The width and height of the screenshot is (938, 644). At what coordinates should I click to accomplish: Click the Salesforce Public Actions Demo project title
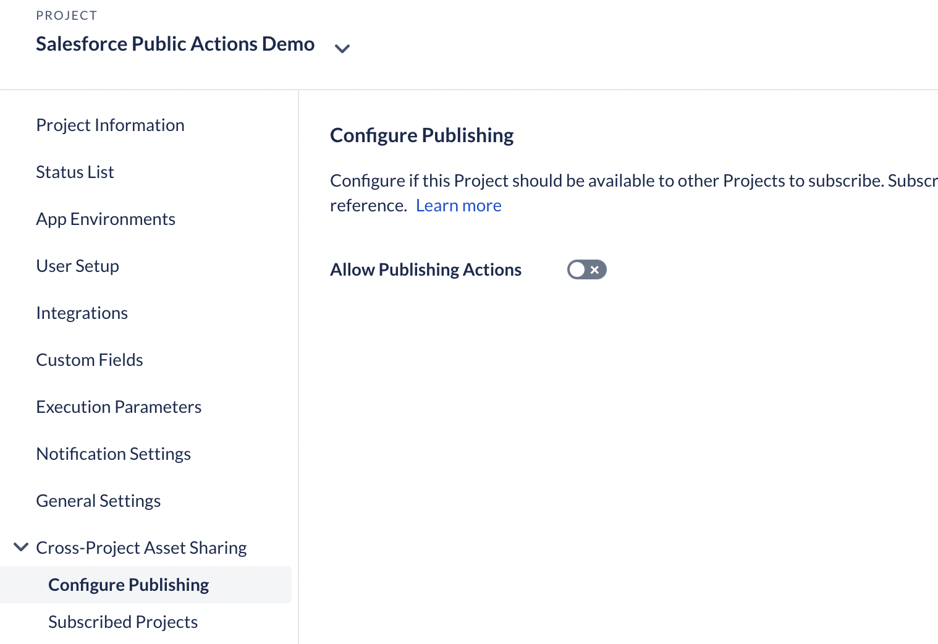pos(175,44)
